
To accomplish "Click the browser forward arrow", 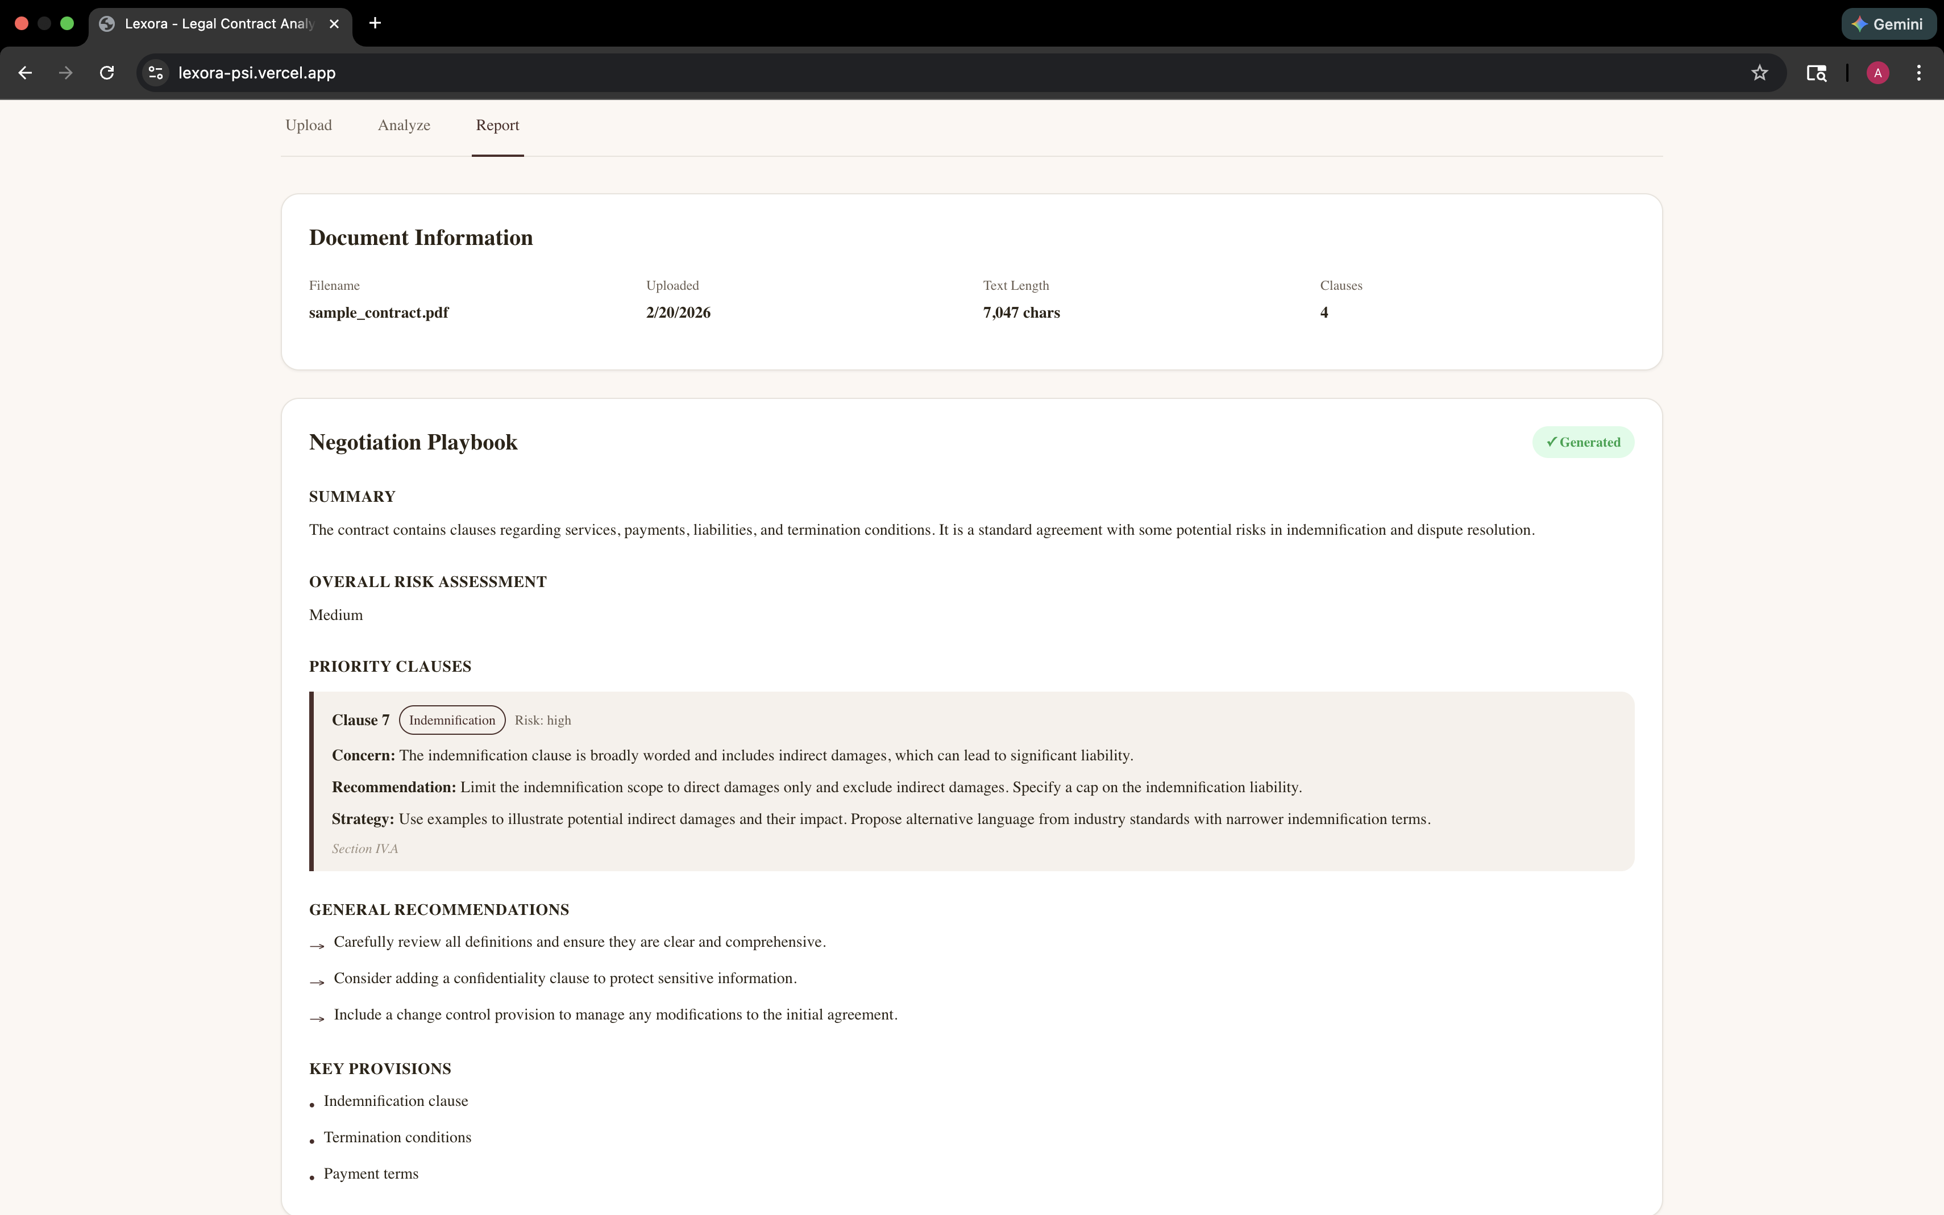I will [66, 73].
